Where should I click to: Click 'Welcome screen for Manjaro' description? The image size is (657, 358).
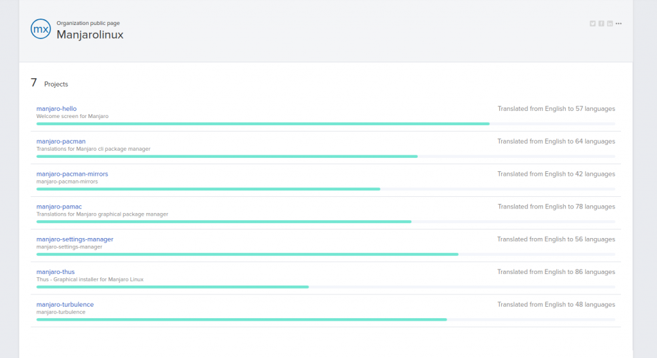[x=73, y=116]
